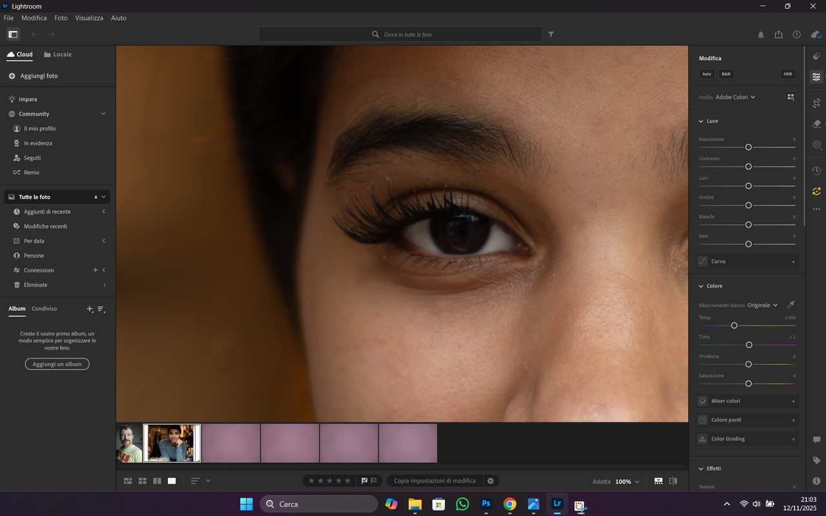826x516 pixels.
Task: Open the keywords tag panel
Action: 816,460
